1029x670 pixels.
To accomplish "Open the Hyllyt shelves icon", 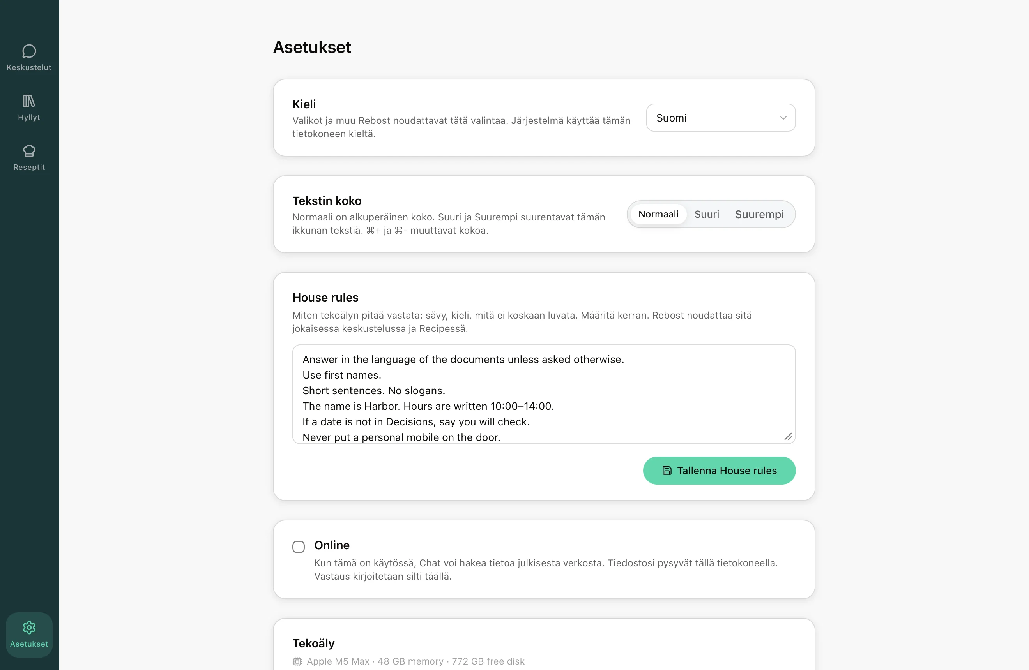I will point(29,101).
